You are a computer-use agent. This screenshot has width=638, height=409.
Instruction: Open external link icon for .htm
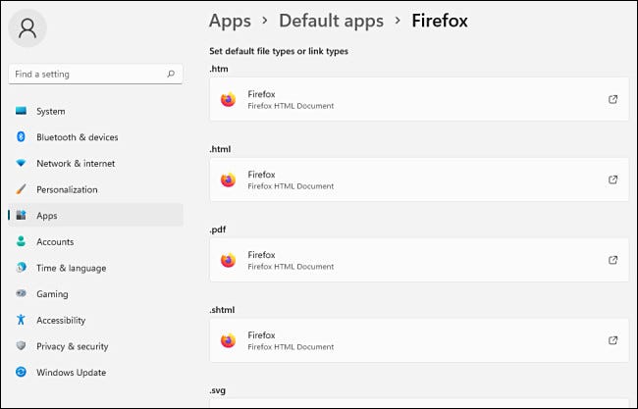[x=613, y=99]
